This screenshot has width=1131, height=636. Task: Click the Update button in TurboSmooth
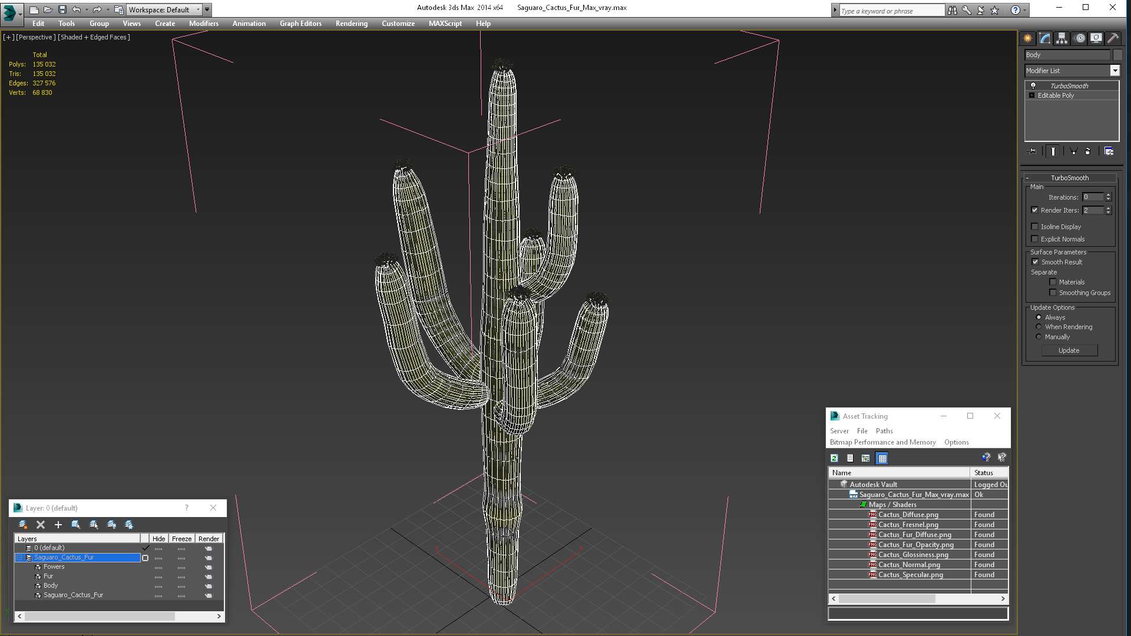(x=1069, y=350)
